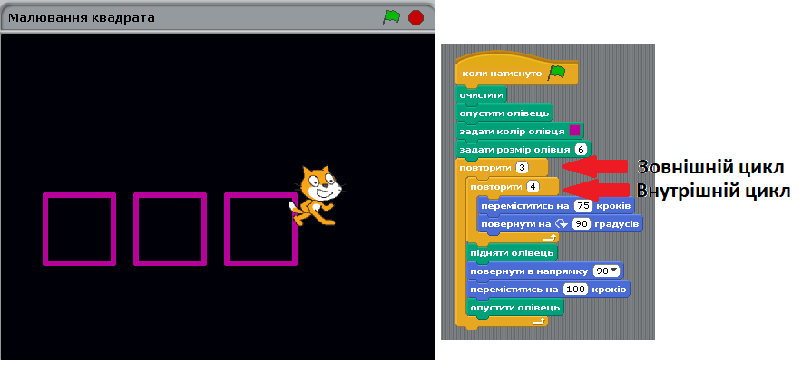The image size is (812, 384).
Task: Open the direction dropdown showing 90
Action: point(607,271)
